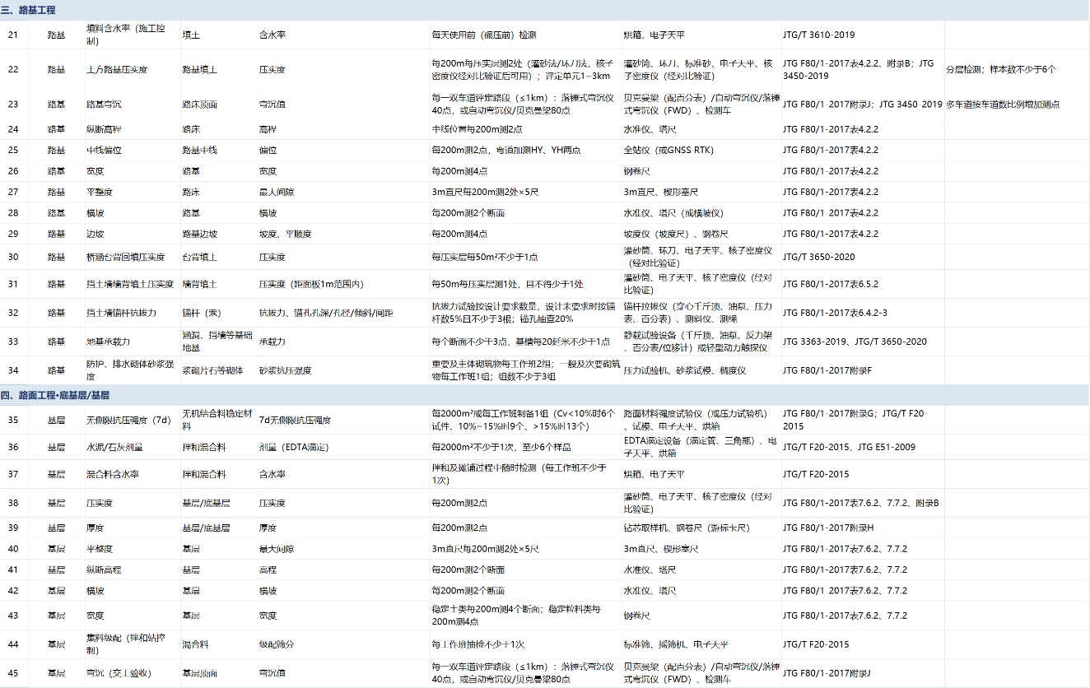
Task: Select the section header "三、路基工程"
Action: click(x=28, y=10)
